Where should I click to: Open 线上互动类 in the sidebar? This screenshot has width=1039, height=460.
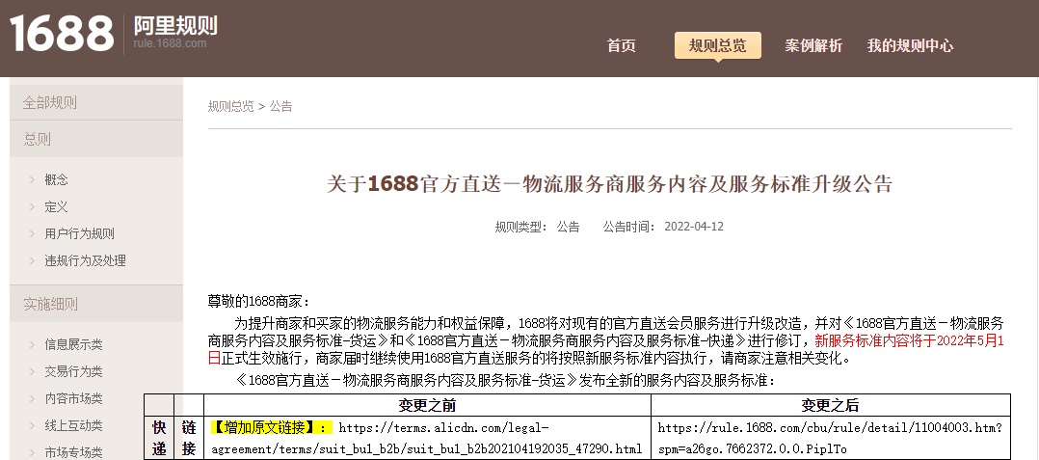(73, 426)
